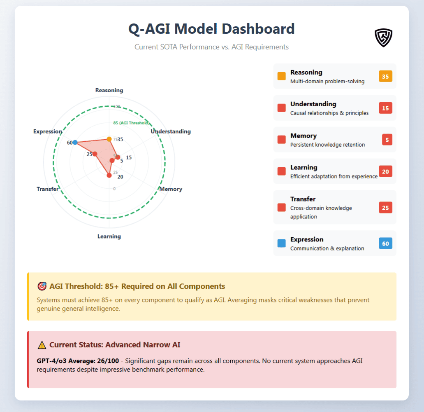Click the red Memory legend square
424x412 pixels.
(282, 140)
